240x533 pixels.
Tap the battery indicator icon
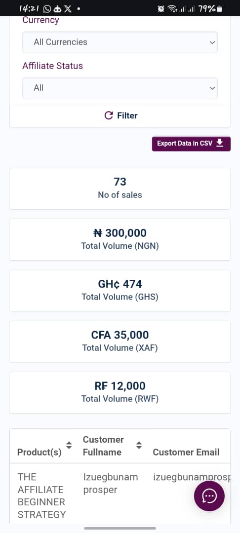coord(220,9)
